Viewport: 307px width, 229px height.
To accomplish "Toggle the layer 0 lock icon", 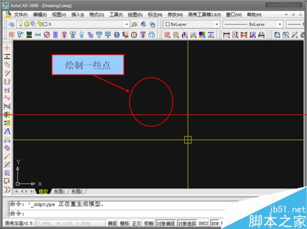I will point(40,24).
